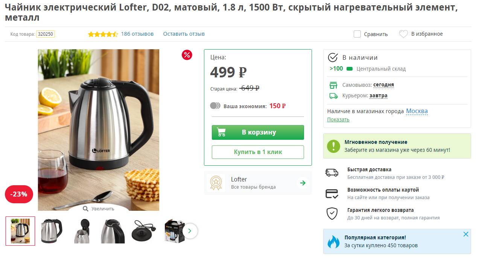Click the card payment icon
This screenshot has width=479, height=266.
pyautogui.click(x=331, y=193)
